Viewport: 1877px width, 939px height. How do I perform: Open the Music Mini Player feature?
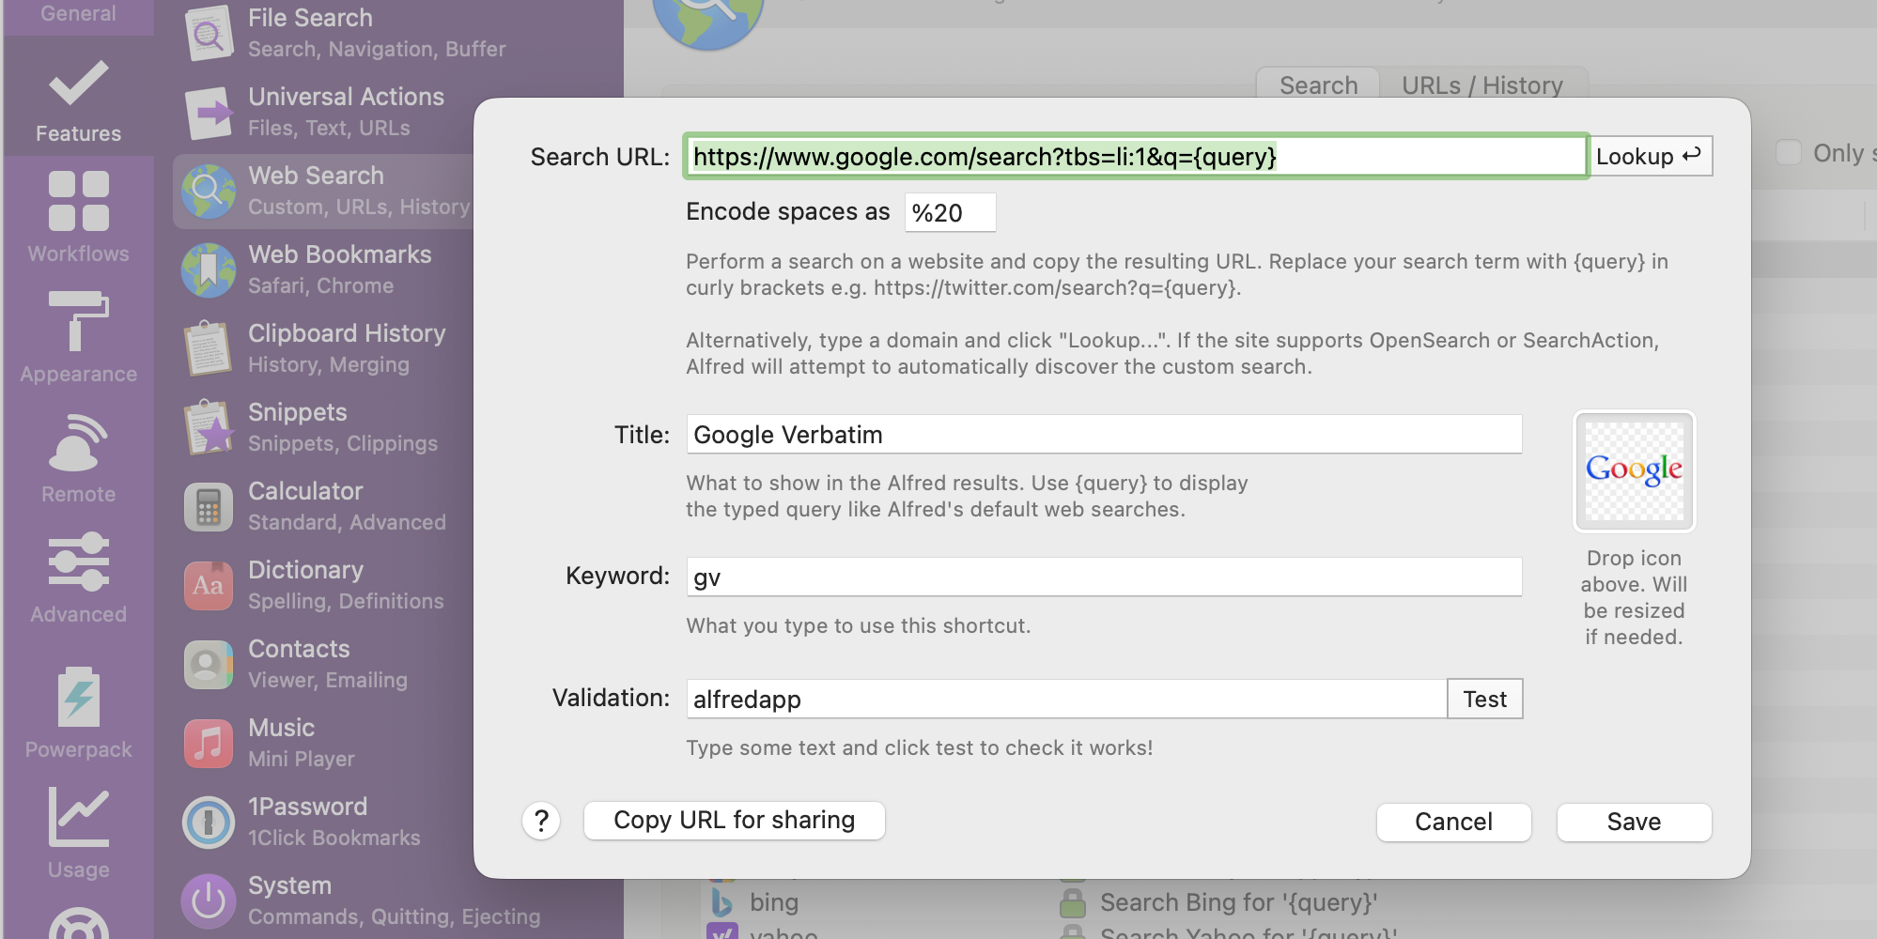324,743
